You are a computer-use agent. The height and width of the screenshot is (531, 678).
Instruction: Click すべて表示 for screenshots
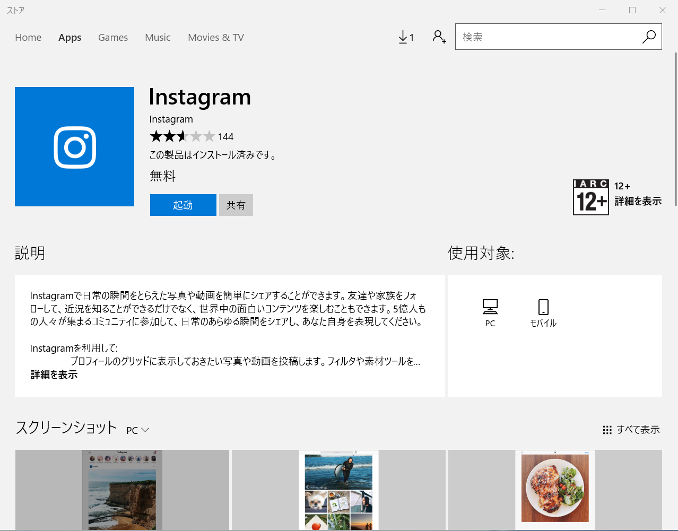(x=638, y=430)
